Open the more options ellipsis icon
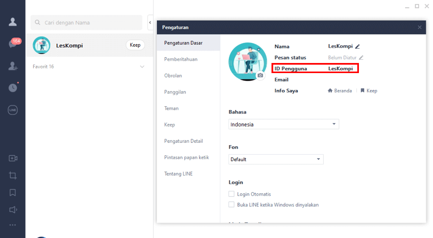This screenshot has width=433, height=238. [x=13, y=225]
